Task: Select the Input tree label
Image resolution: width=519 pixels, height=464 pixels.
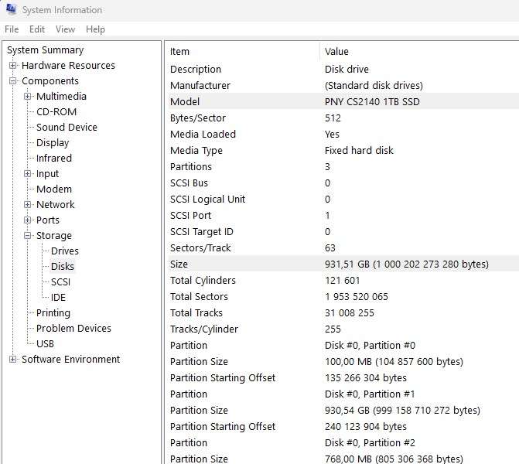Action: (x=48, y=174)
